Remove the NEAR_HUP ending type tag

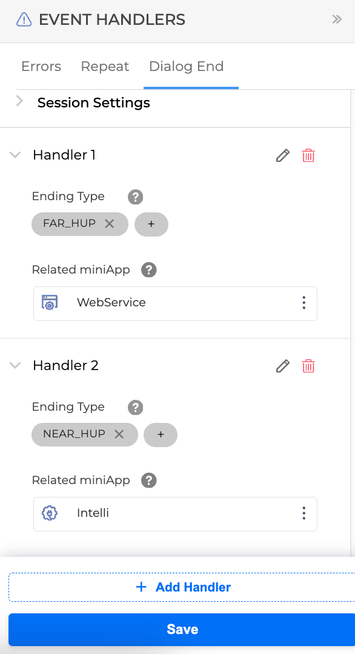point(119,434)
